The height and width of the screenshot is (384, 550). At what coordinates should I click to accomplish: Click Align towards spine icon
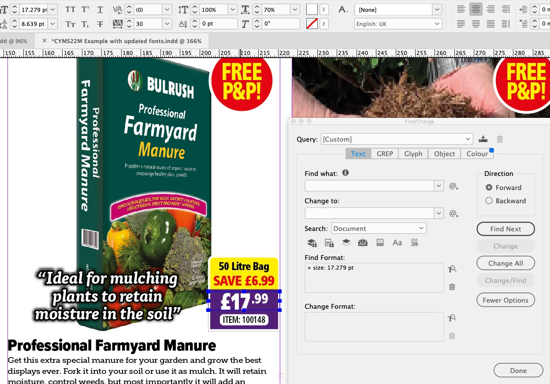[505, 9]
